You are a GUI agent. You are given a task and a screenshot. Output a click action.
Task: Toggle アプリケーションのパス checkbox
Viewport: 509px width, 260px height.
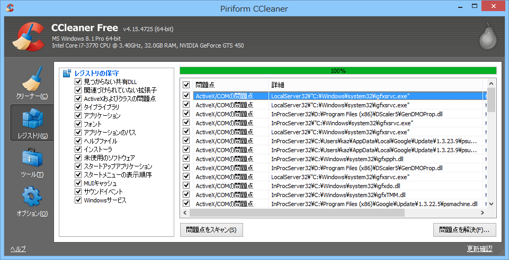[78, 133]
